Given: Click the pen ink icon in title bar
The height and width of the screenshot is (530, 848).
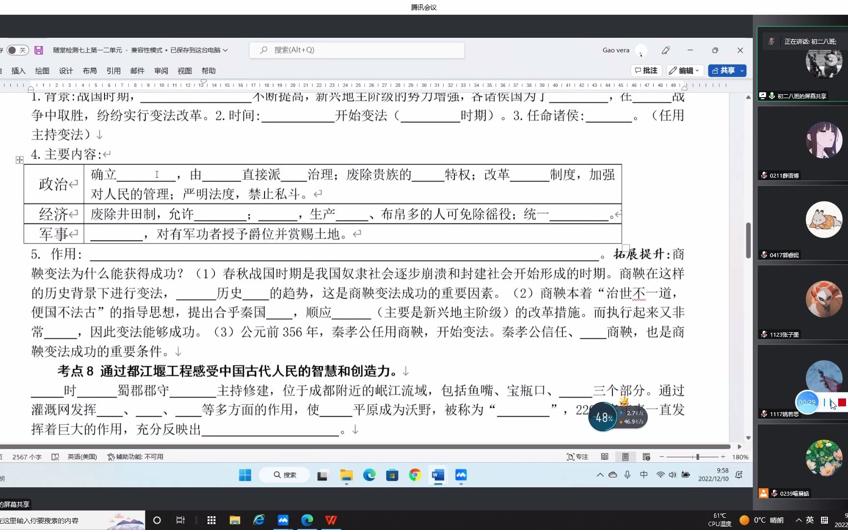Looking at the screenshot, I should (666, 50).
